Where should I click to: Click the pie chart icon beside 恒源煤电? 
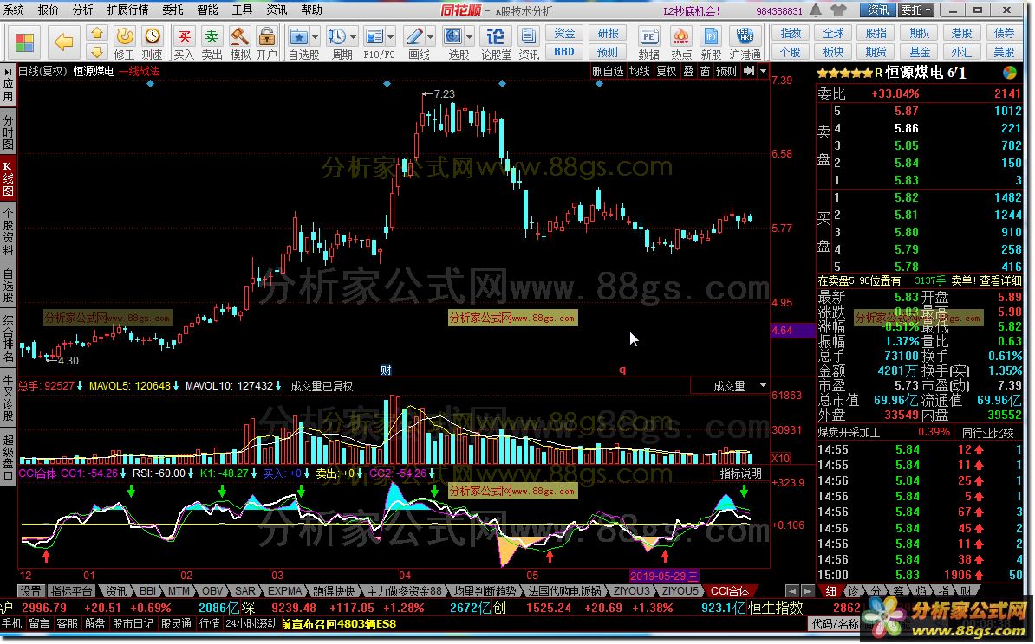point(1009,73)
